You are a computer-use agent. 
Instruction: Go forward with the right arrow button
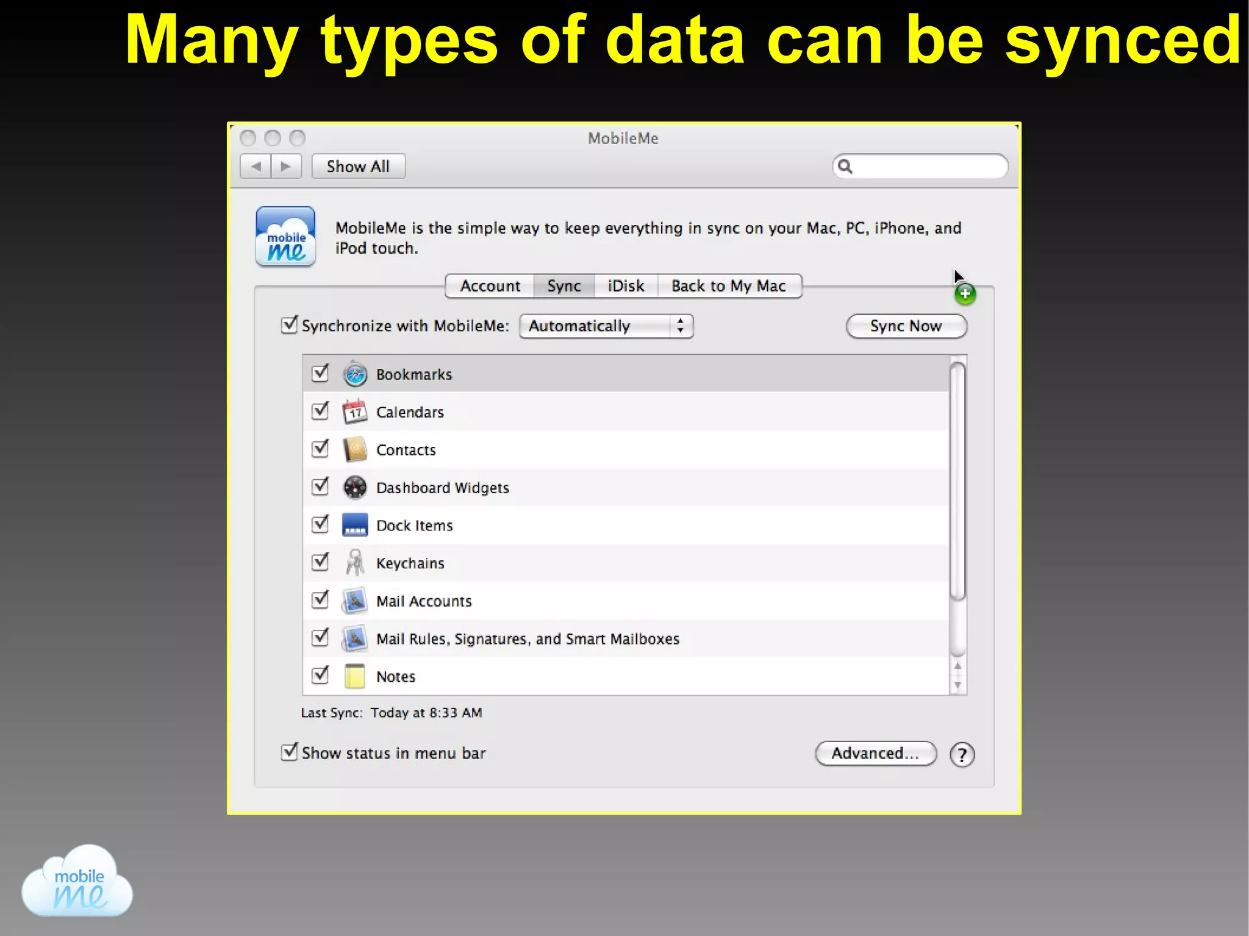point(286,166)
